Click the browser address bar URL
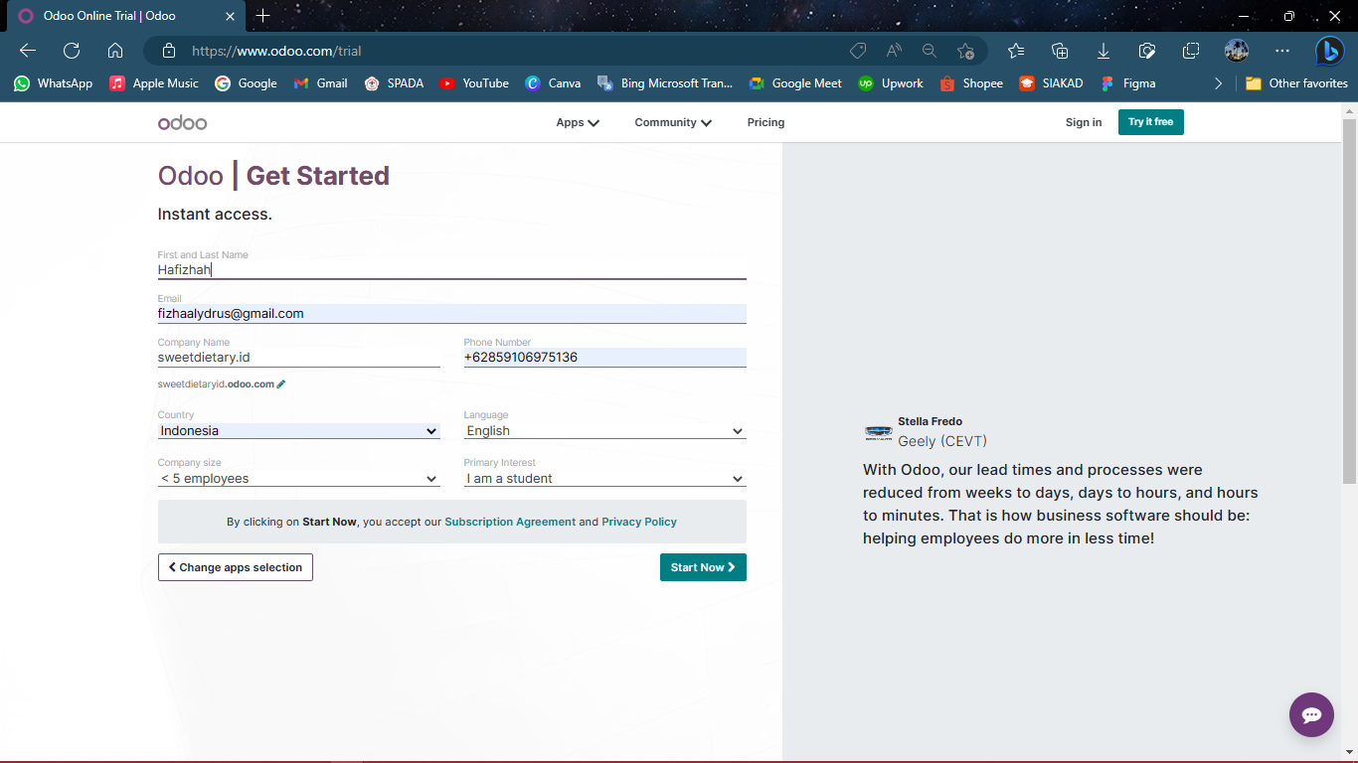The image size is (1358, 763). [276, 51]
